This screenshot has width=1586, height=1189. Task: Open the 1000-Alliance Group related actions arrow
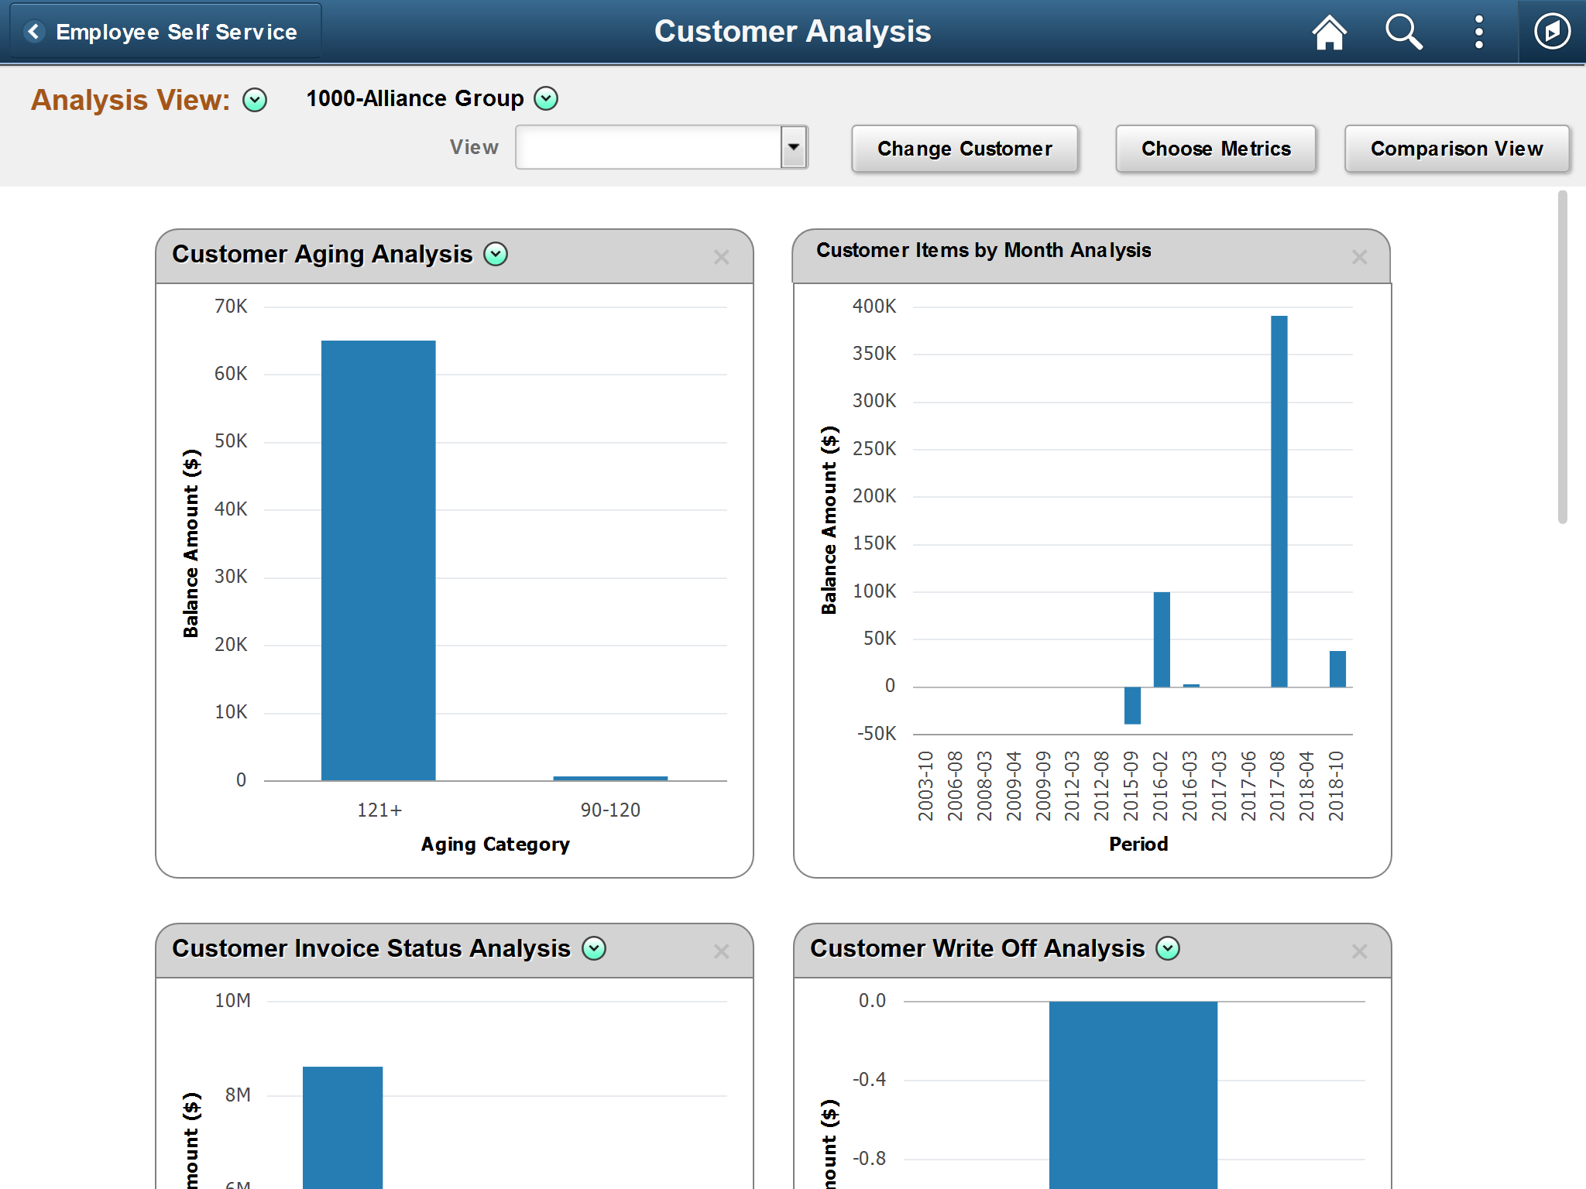tap(546, 98)
